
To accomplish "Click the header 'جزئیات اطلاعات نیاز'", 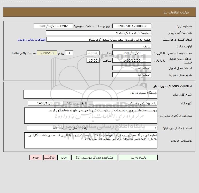I will pyautogui.click(x=176, y=12).
